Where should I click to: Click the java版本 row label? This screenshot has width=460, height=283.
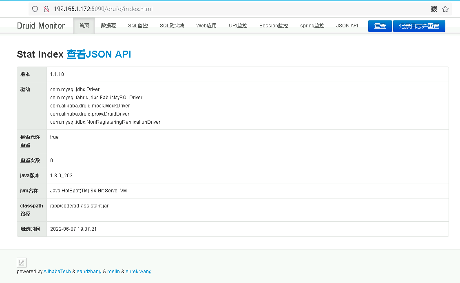click(30, 176)
